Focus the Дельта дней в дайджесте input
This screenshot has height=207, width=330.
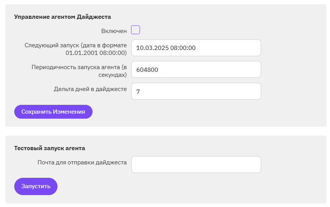[196, 91]
